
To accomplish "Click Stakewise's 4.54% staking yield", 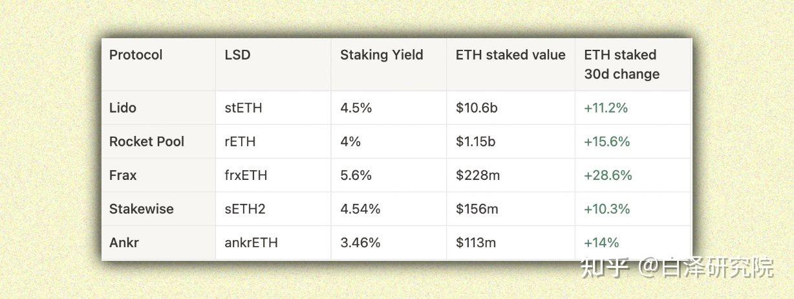I will [360, 209].
